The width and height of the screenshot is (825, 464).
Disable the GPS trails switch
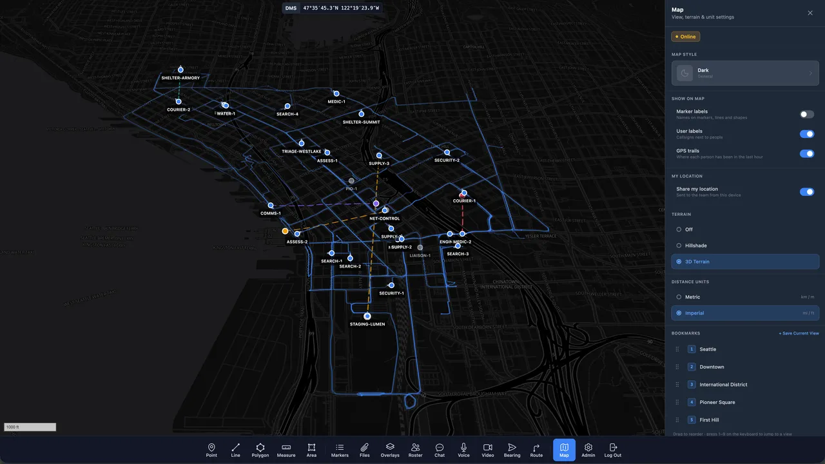(807, 154)
